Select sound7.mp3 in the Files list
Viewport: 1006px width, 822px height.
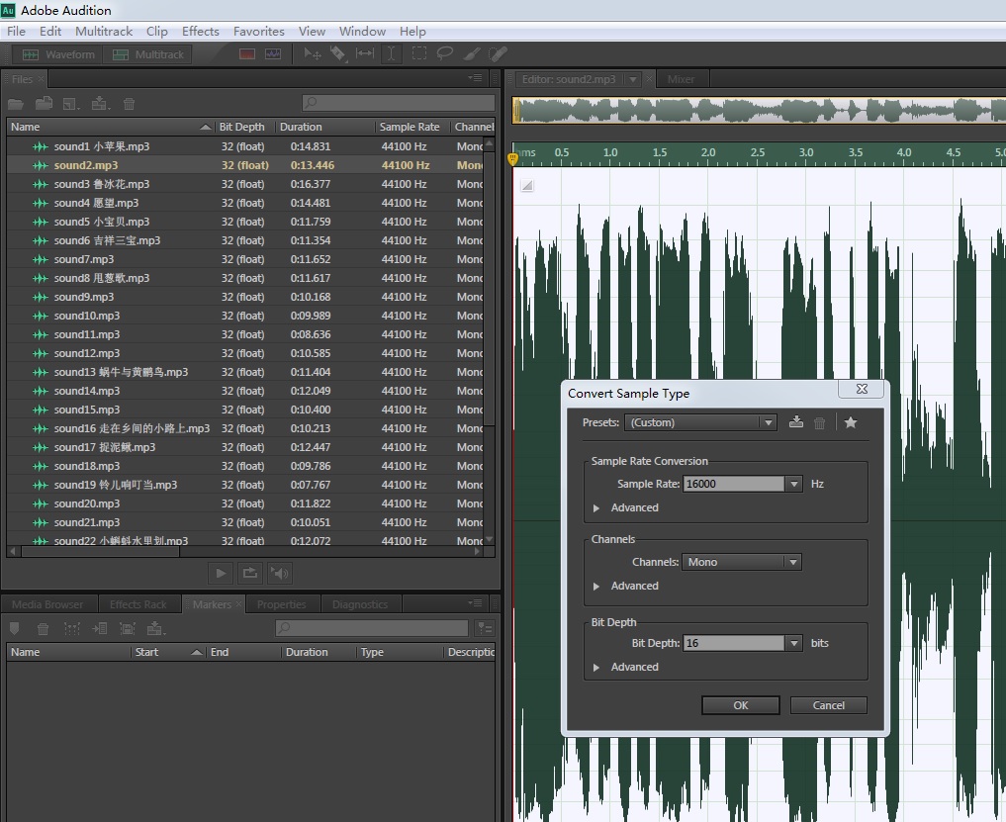pyautogui.click(x=84, y=259)
